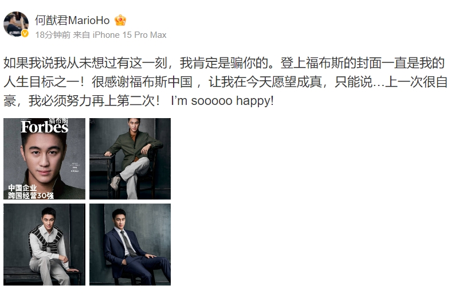Open the striped sweater photo thumbnail
Image resolution: width=459 pixels, height=297 pixels.
click(44, 245)
